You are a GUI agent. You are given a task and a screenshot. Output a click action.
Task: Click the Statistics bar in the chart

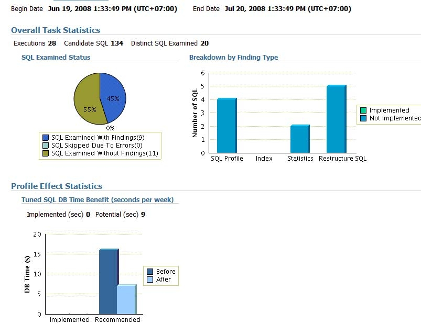coord(300,139)
